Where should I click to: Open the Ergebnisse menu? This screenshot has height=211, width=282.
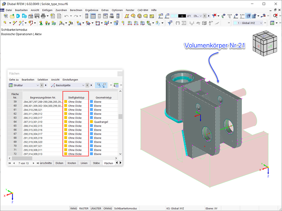92,10
